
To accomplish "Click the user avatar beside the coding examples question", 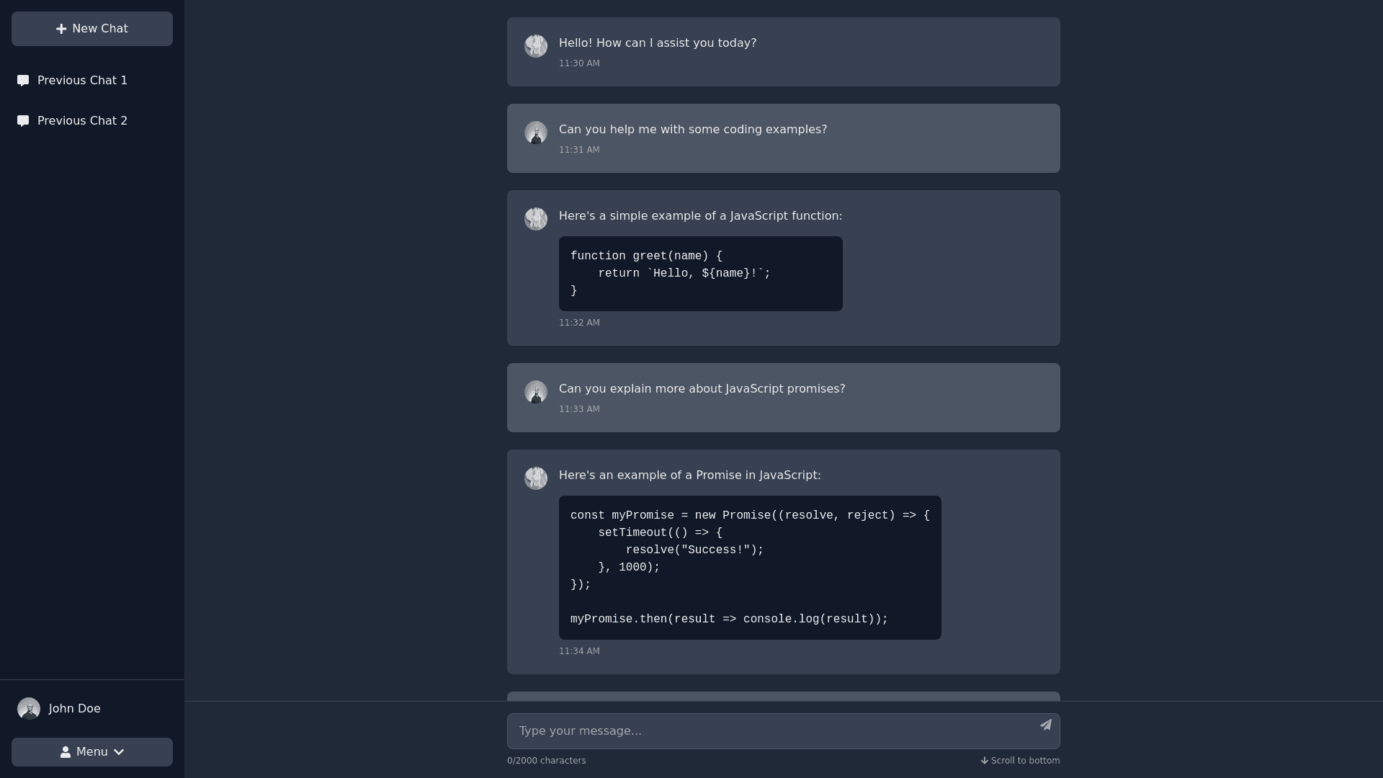I will [x=536, y=133].
